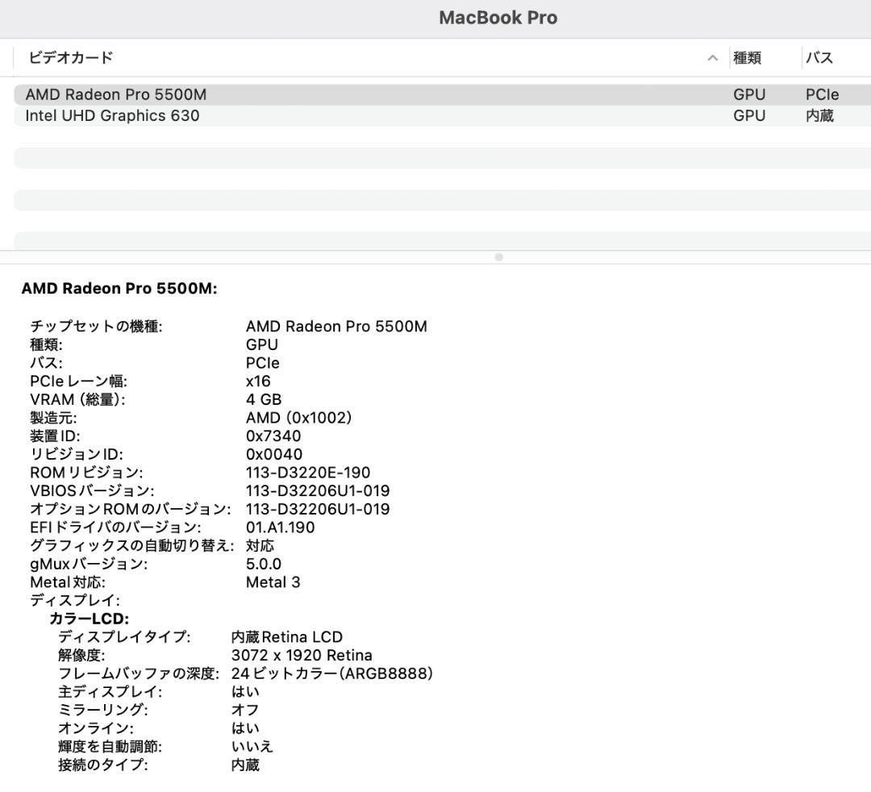Click the MacBook Pro window title
The width and height of the screenshot is (871, 792).
497,17
